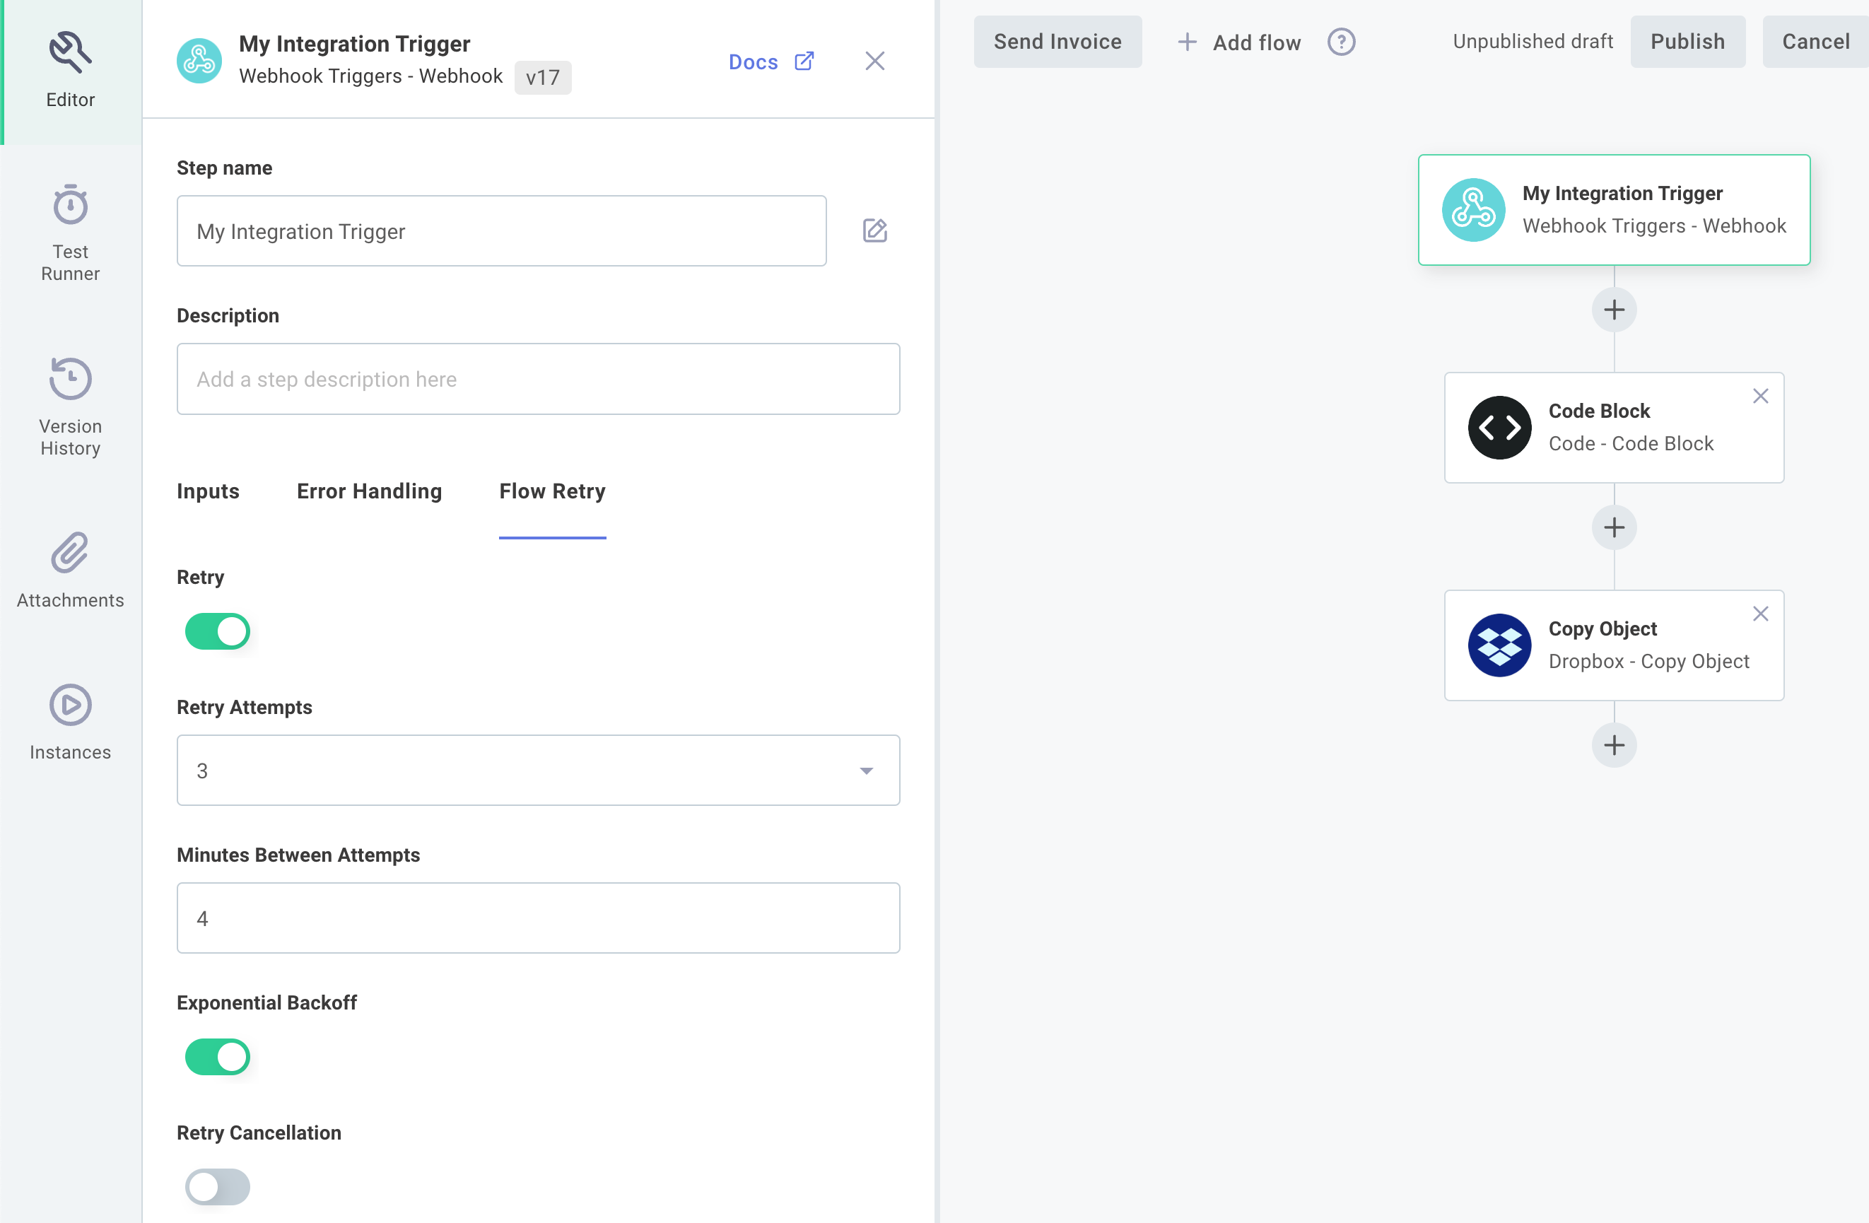Add step below the trigger with plus
Screen dimensions: 1869x1223
[1614, 310]
